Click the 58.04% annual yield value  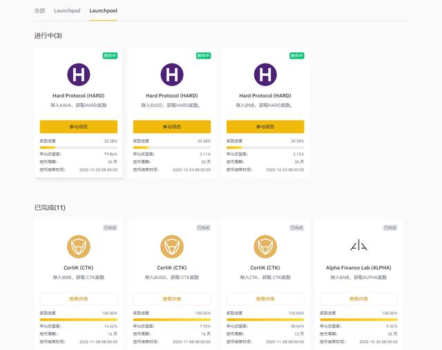click(x=298, y=327)
